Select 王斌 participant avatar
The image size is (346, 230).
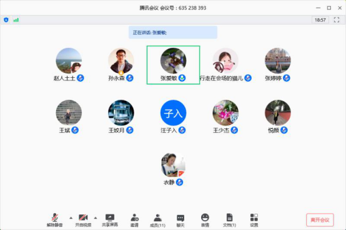pos(69,113)
